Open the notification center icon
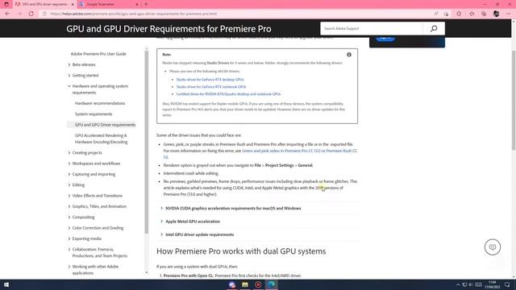Viewport: 516px width, 290px height. (x=507, y=284)
